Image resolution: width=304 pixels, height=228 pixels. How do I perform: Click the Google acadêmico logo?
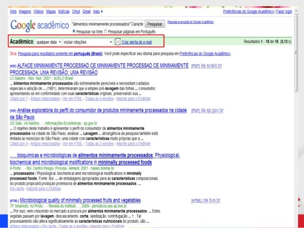pos(40,26)
